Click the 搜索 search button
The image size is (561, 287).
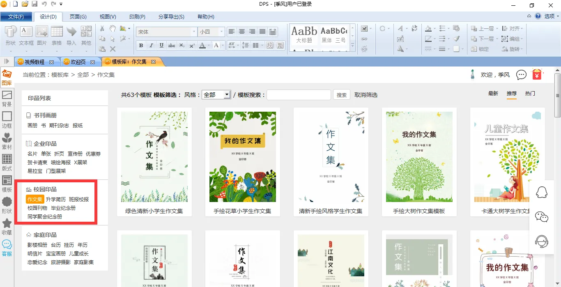click(341, 95)
